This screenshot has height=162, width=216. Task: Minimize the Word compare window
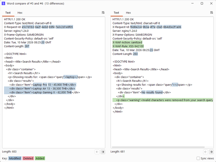pyautogui.click(x=193, y=3)
